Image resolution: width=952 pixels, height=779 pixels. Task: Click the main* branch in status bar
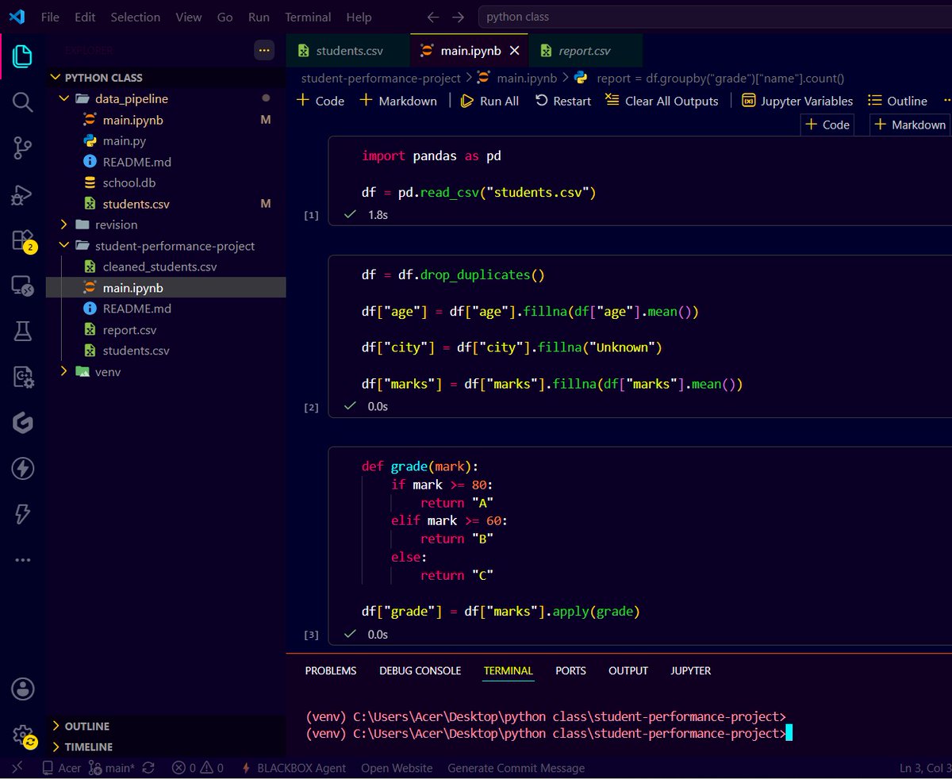point(111,768)
